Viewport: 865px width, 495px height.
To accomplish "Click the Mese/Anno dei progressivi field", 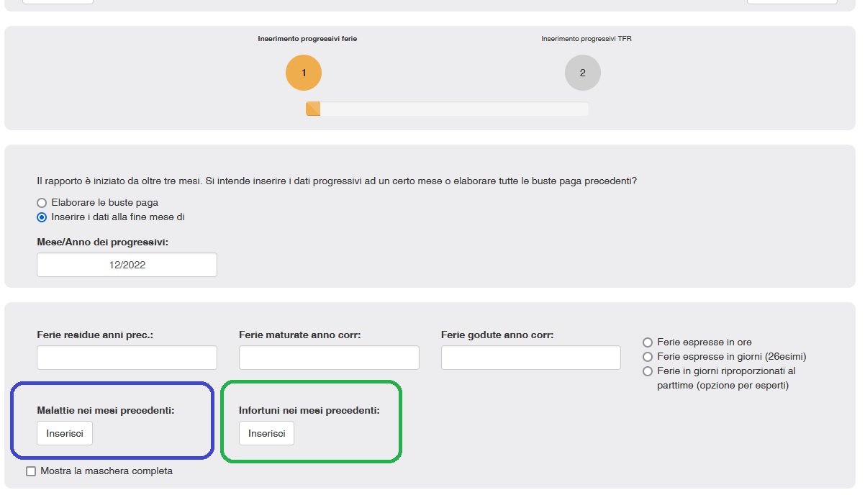I will point(127,265).
